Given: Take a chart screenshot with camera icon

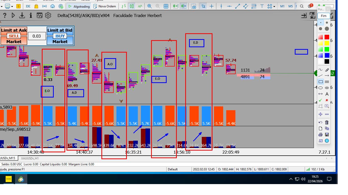Looking at the screenshot, I should click(x=194, y=6).
